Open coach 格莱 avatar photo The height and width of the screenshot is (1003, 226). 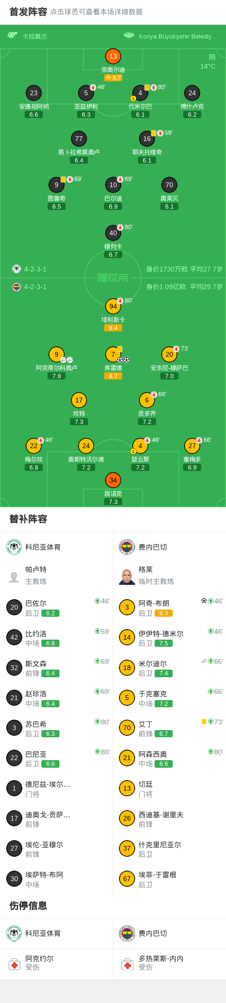[127, 576]
